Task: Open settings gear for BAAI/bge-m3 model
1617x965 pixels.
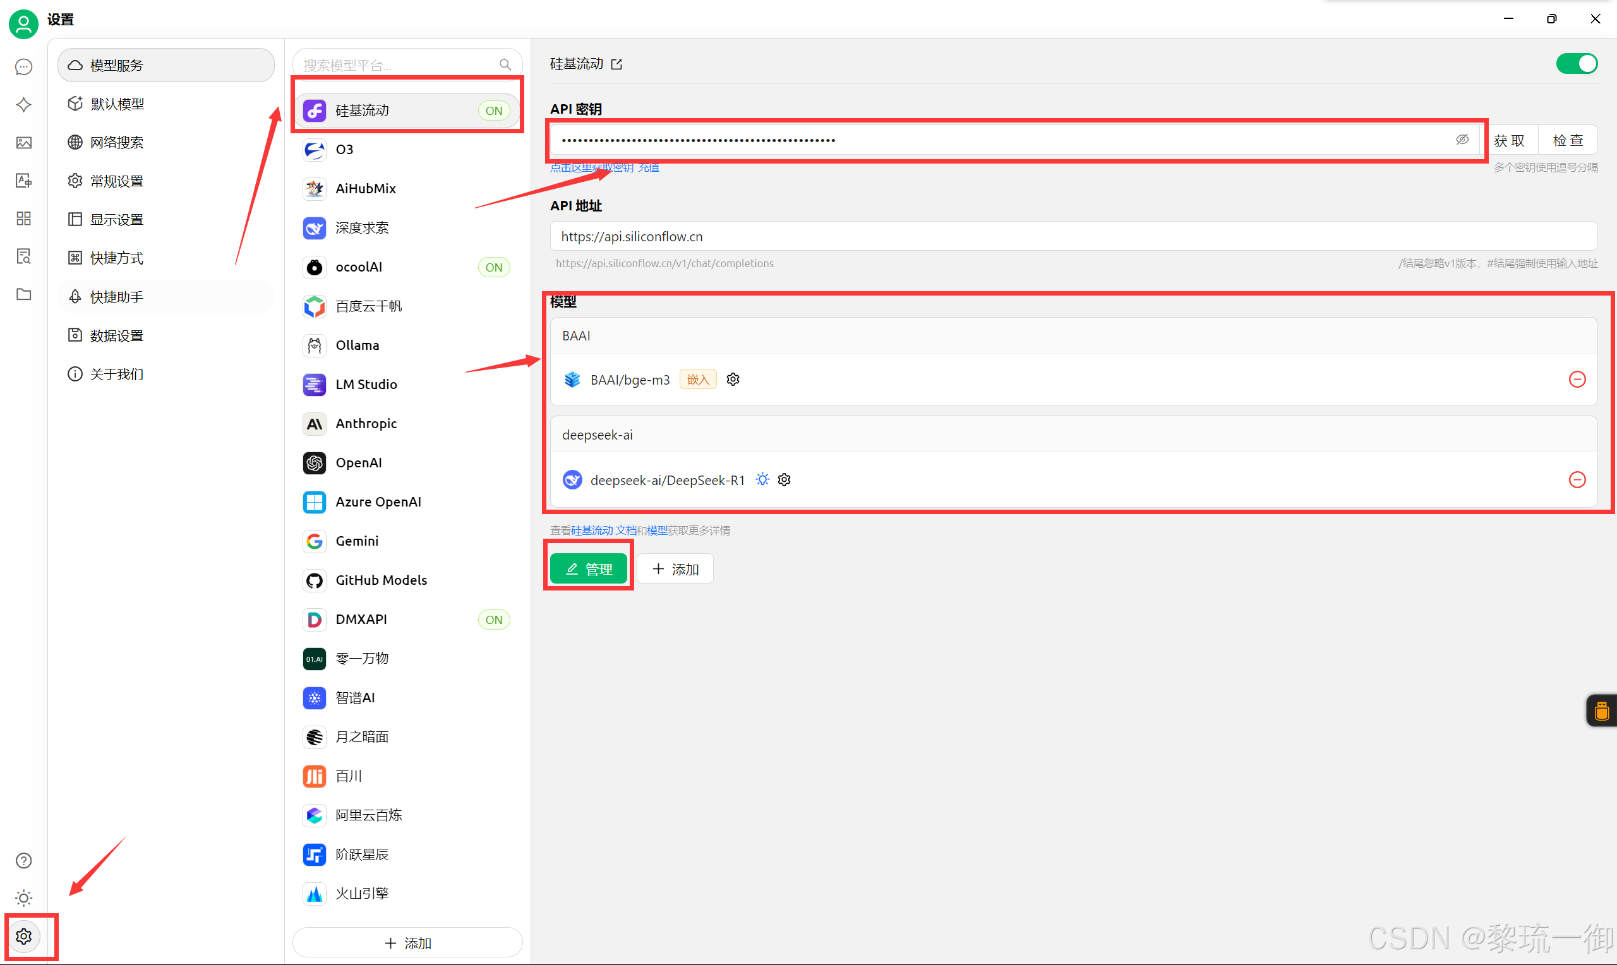Action: click(x=733, y=380)
